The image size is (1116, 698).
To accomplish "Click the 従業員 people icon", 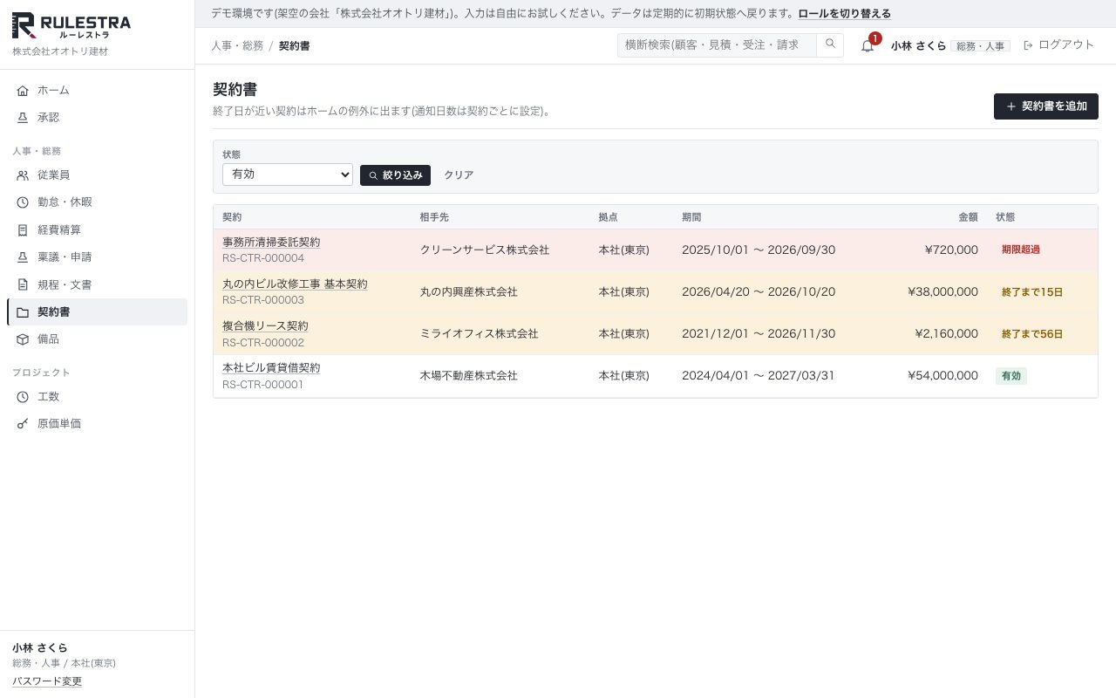I will [23, 175].
